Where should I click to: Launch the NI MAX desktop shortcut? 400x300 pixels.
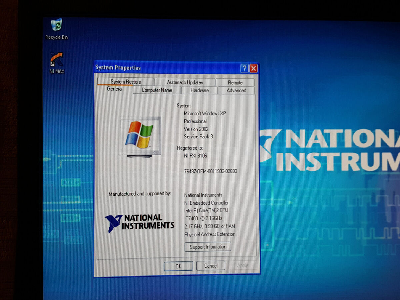click(57, 63)
